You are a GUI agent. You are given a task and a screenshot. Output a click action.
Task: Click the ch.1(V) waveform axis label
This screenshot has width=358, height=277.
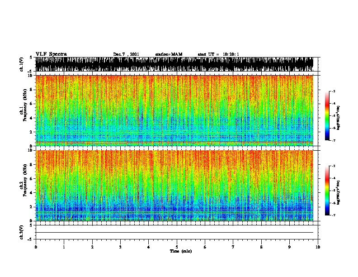coord(22,64)
